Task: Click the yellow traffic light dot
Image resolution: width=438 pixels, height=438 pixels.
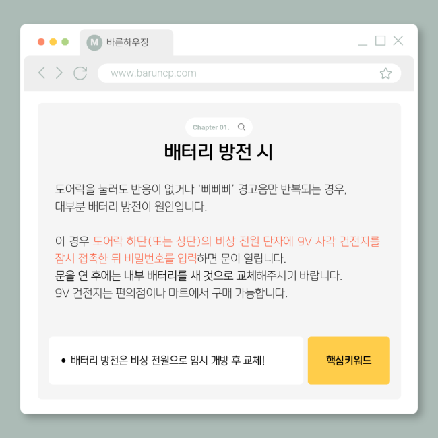Action: click(53, 42)
